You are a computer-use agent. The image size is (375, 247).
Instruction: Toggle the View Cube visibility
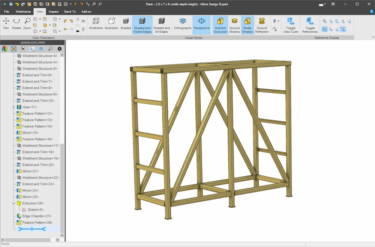(291, 25)
